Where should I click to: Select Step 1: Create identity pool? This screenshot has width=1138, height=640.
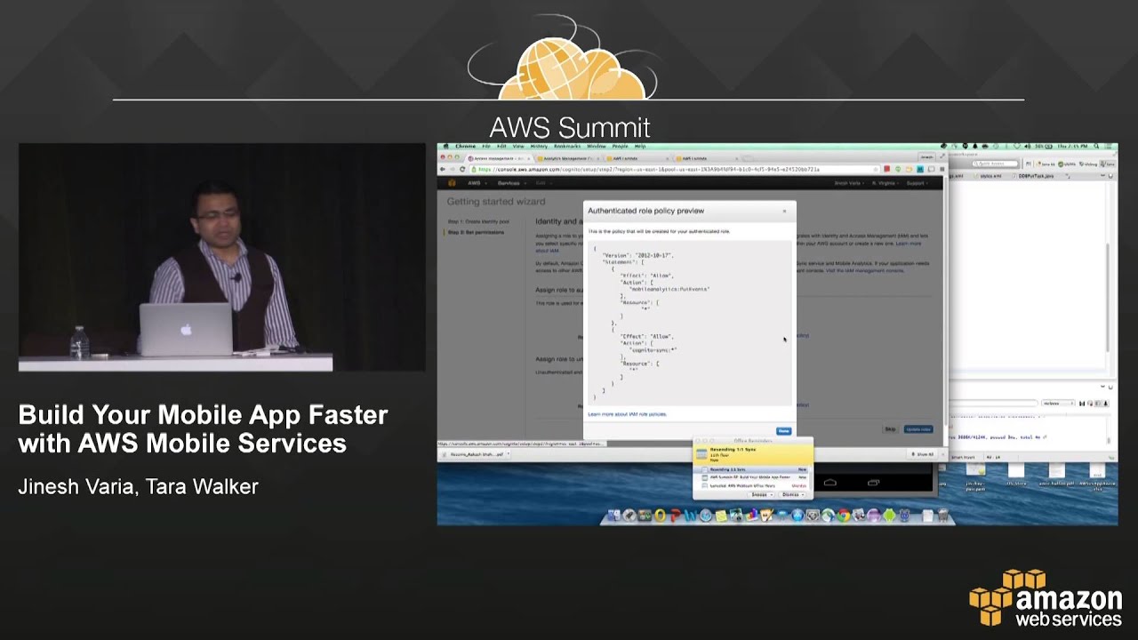point(478,221)
